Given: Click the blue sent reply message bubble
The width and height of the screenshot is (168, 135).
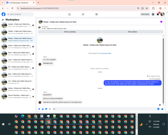Looking at the screenshot, I should tap(133, 83).
